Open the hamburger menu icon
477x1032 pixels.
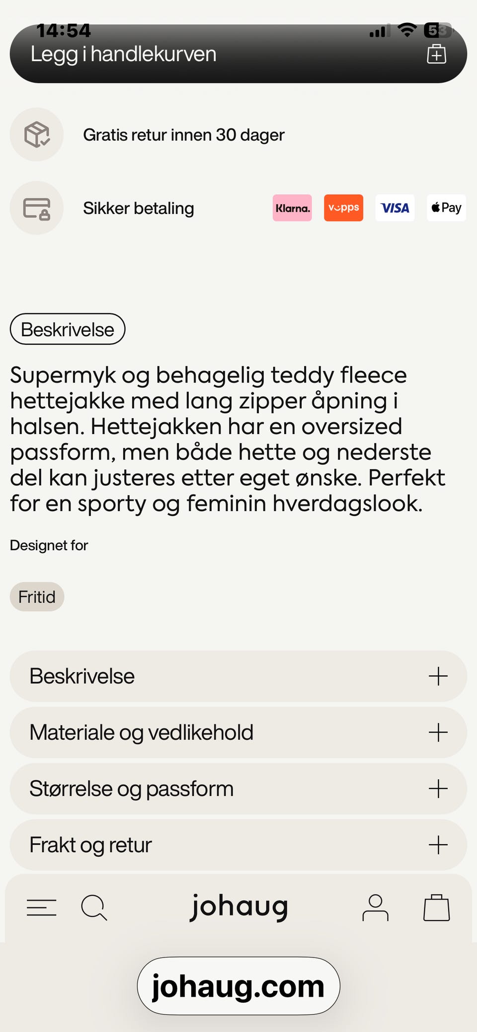point(42,907)
